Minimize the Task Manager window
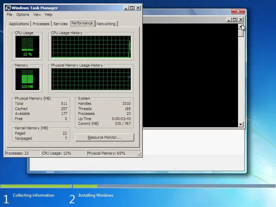The width and height of the screenshot is (276, 207). [126, 8]
